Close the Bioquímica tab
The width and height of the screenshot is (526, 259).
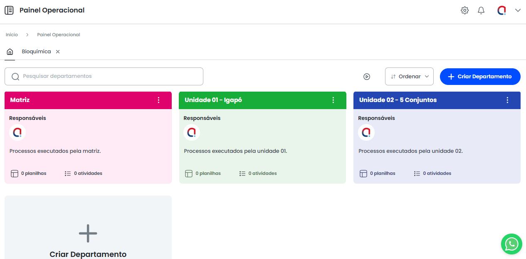(58, 52)
